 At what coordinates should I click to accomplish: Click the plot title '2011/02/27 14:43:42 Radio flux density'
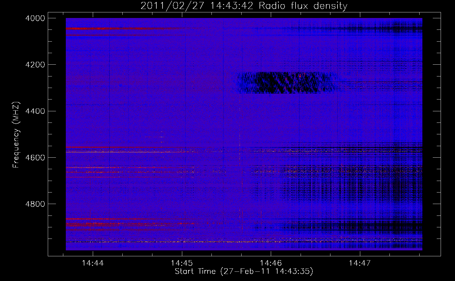pos(244,6)
